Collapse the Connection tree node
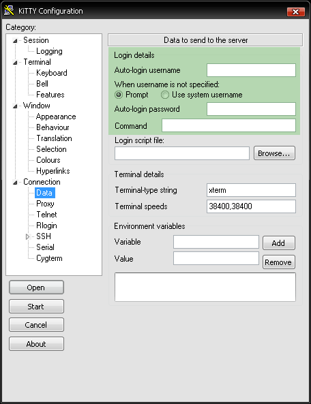Image resolution: width=311 pixels, height=404 pixels. [15, 183]
